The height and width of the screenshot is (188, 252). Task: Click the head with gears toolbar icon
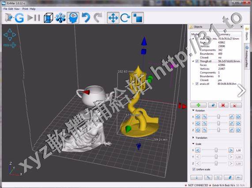pyautogui.click(x=73, y=18)
